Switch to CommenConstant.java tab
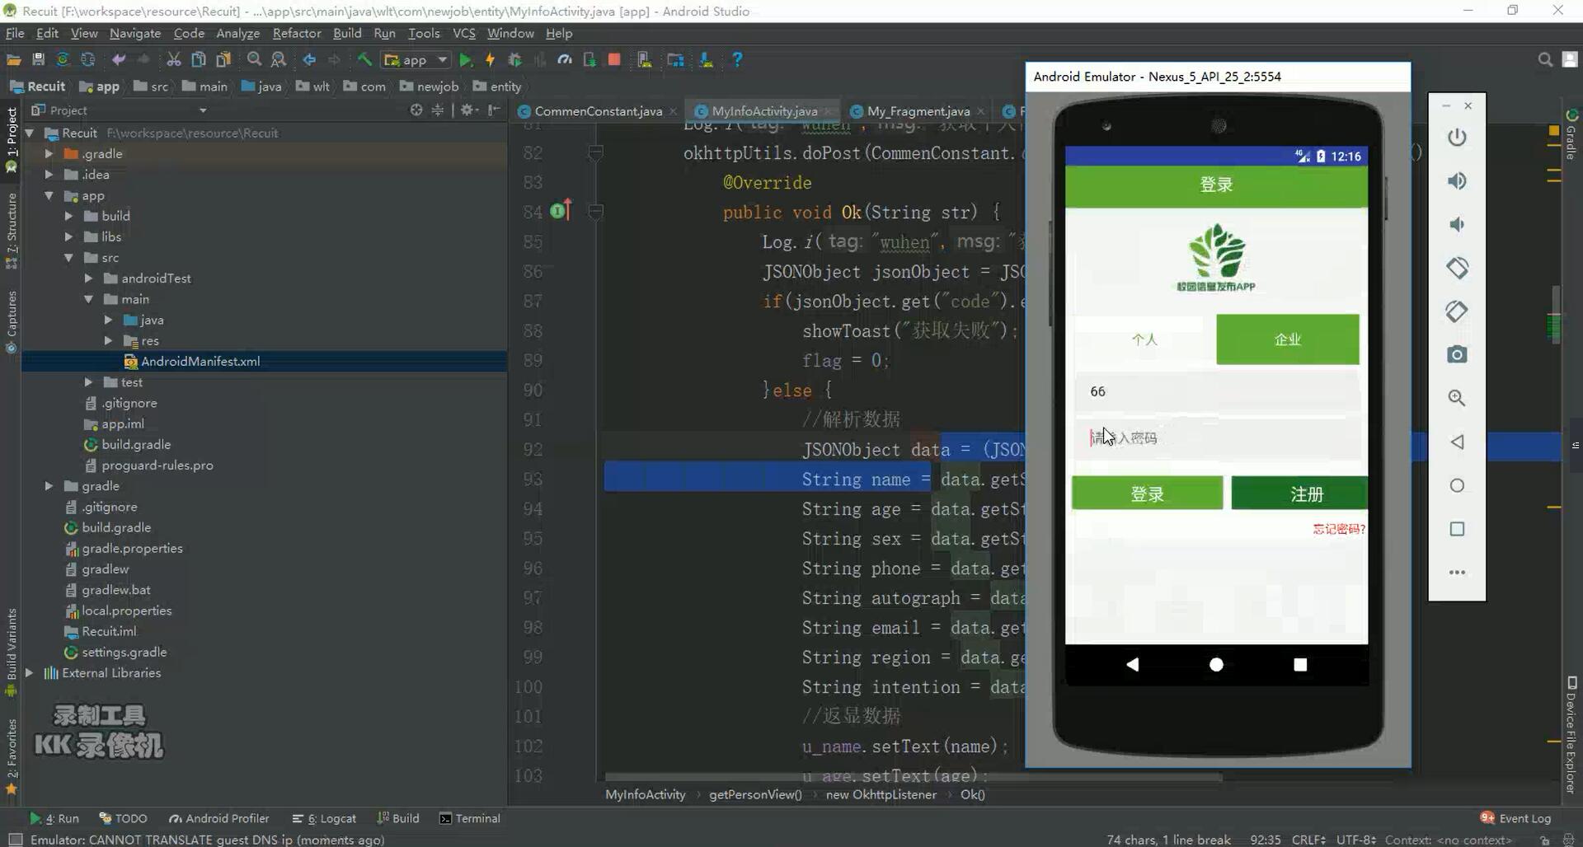Viewport: 1583px width, 847px height. click(x=597, y=110)
